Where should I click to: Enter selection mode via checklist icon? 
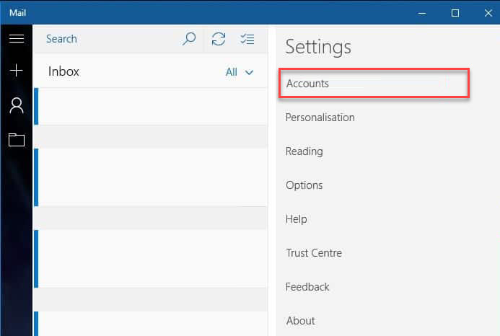tap(247, 39)
